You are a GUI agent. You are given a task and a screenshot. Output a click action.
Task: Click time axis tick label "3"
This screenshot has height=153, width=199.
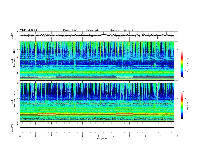coord(67,136)
